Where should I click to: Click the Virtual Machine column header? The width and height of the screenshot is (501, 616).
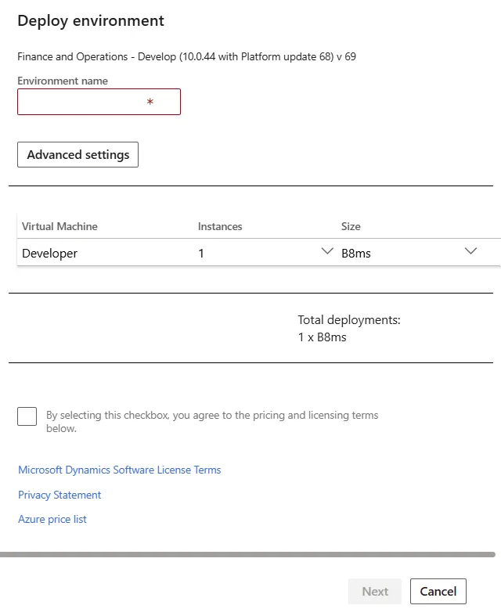(59, 226)
